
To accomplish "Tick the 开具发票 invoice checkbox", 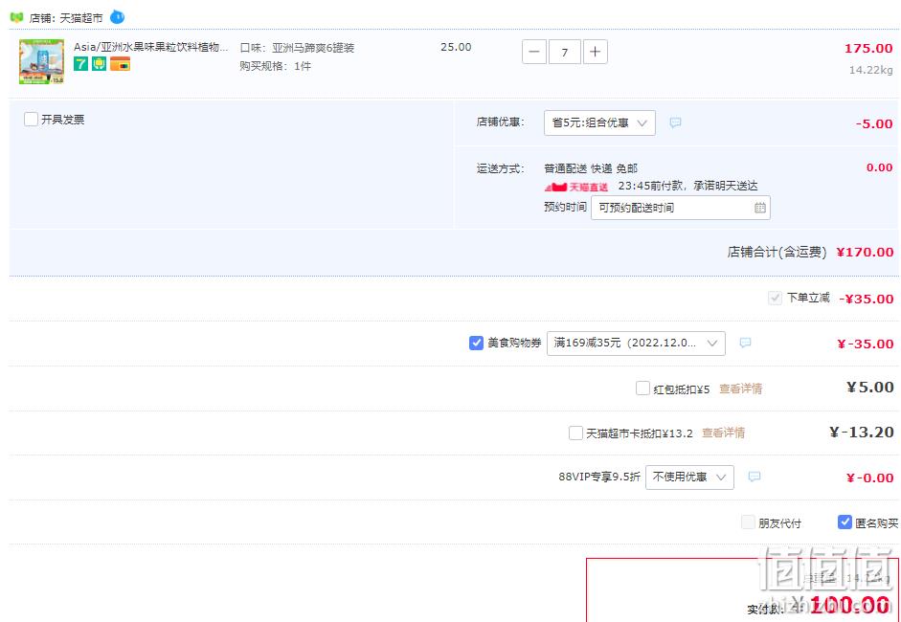I will tap(31, 120).
